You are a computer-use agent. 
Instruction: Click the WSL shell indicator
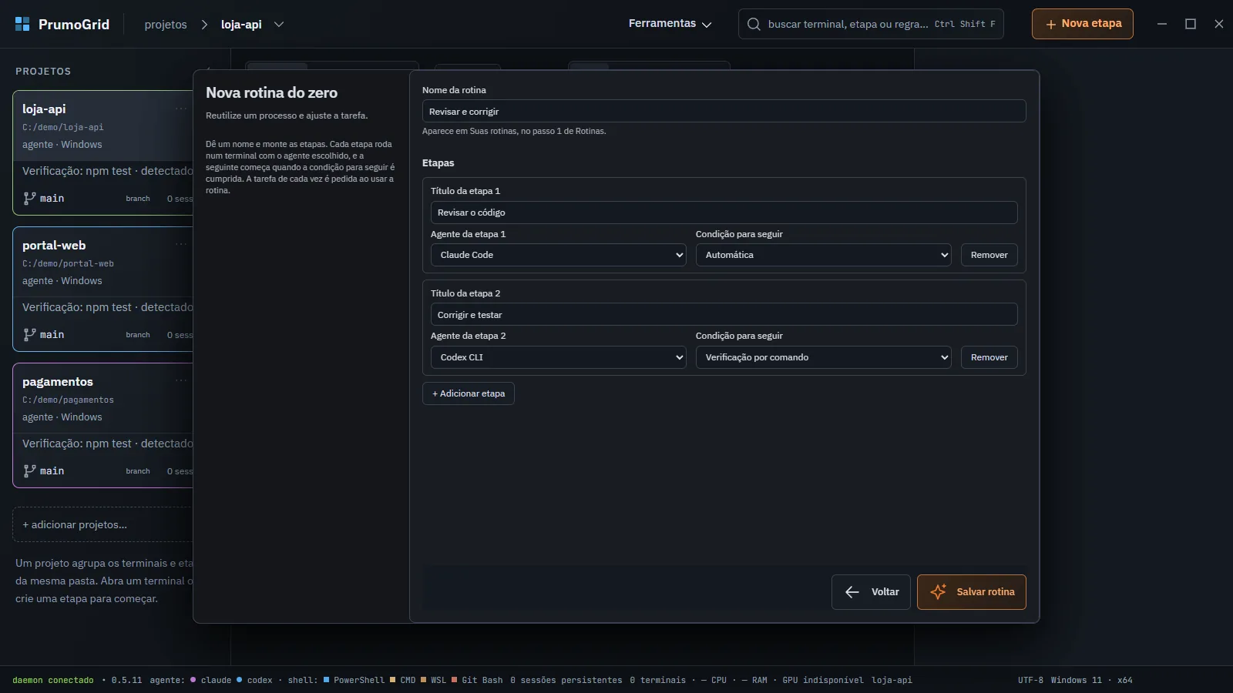[433, 680]
